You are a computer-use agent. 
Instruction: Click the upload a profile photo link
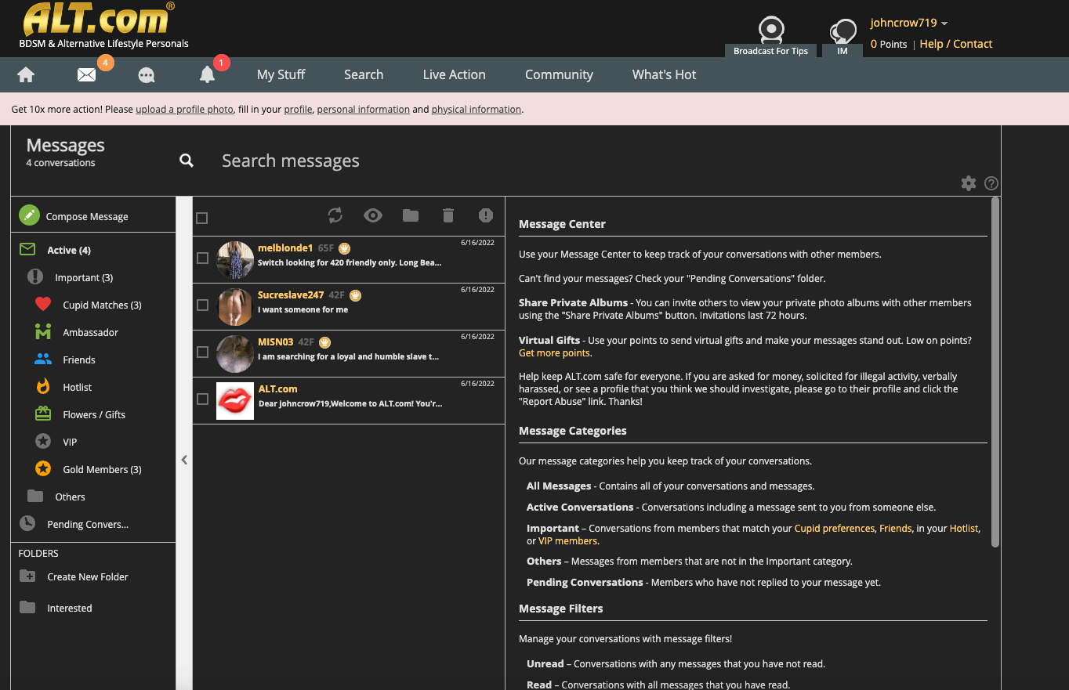tap(184, 109)
